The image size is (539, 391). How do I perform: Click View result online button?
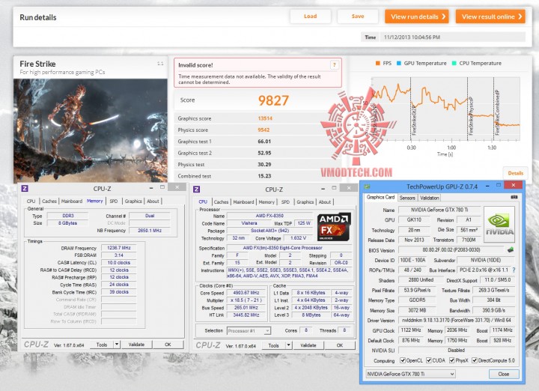coord(490,16)
